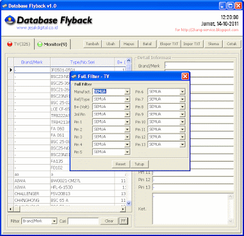Screen dimensions: 244x236
Task: Click the Tambah button
Action: click(x=92, y=44)
